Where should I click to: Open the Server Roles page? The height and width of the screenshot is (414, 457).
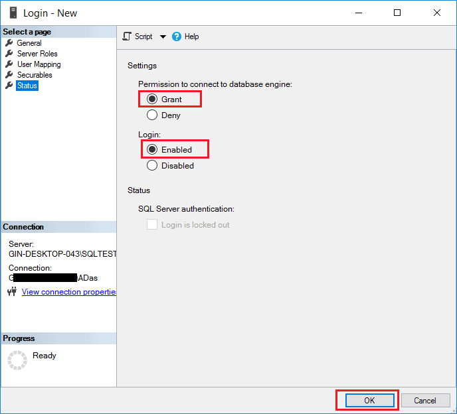click(37, 54)
